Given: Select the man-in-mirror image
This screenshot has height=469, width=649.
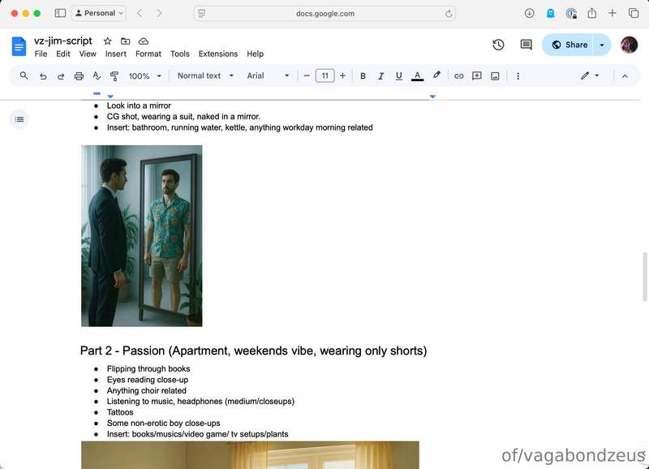Looking at the screenshot, I should [141, 235].
